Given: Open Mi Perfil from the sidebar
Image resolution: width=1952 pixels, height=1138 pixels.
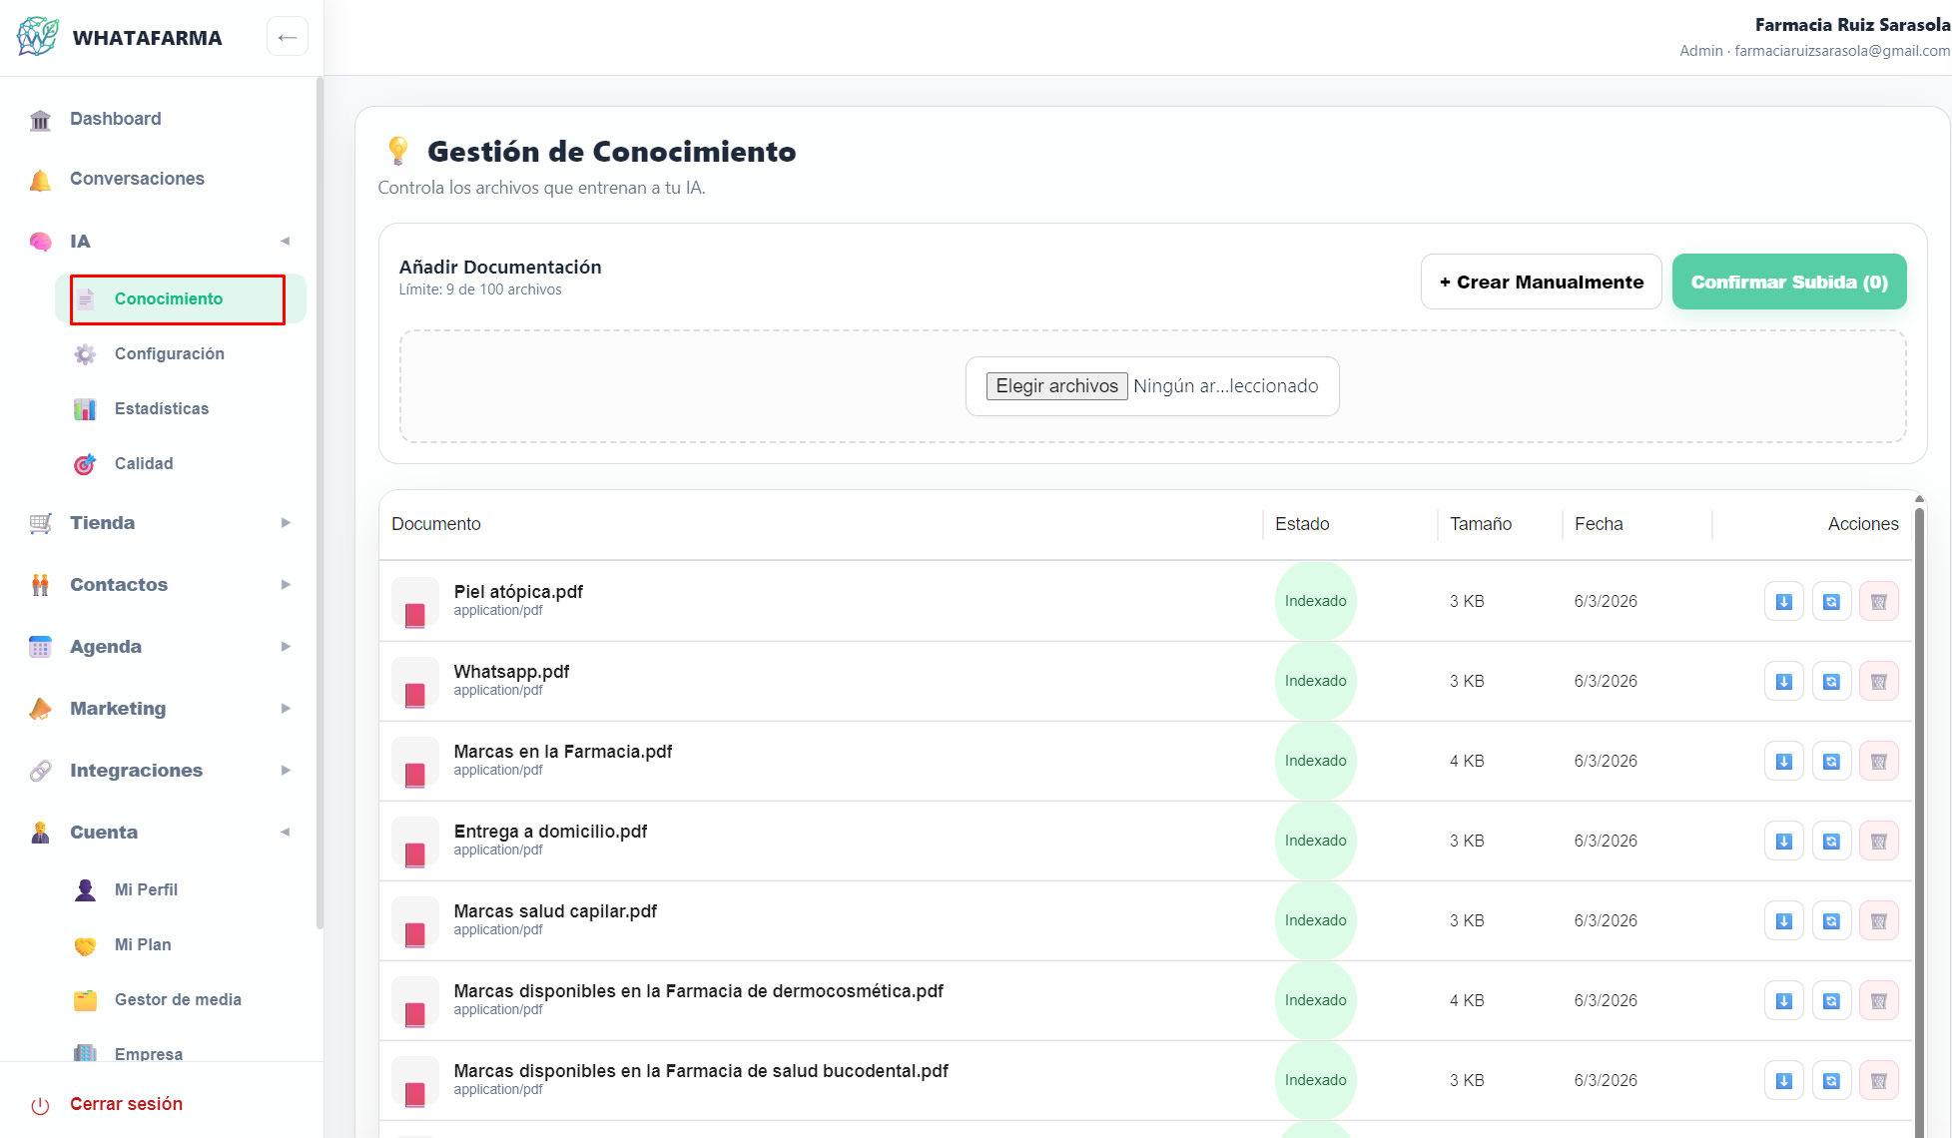Looking at the screenshot, I should pos(146,889).
